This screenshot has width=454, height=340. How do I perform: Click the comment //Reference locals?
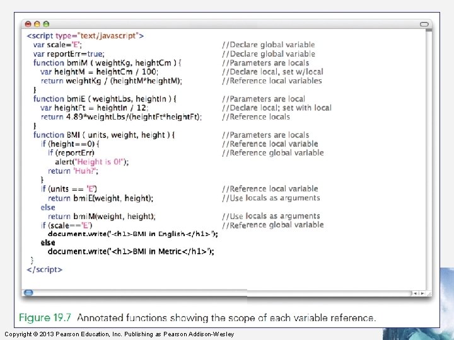[x=256, y=117]
